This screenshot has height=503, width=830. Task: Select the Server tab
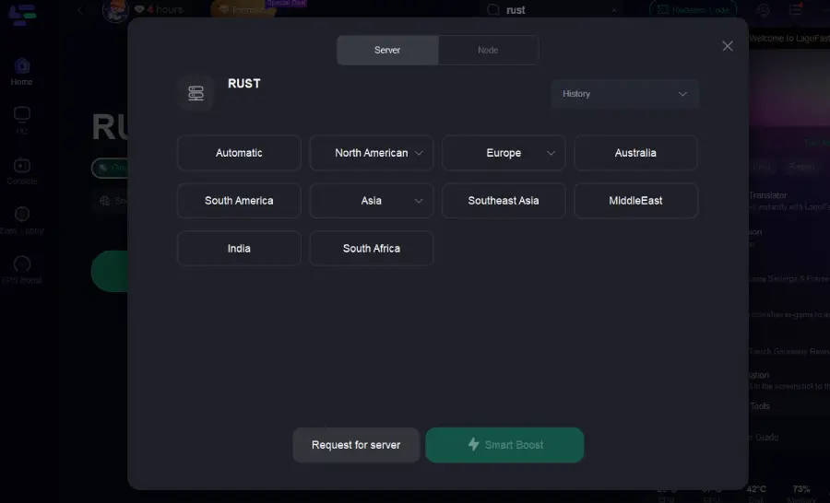[x=387, y=50]
